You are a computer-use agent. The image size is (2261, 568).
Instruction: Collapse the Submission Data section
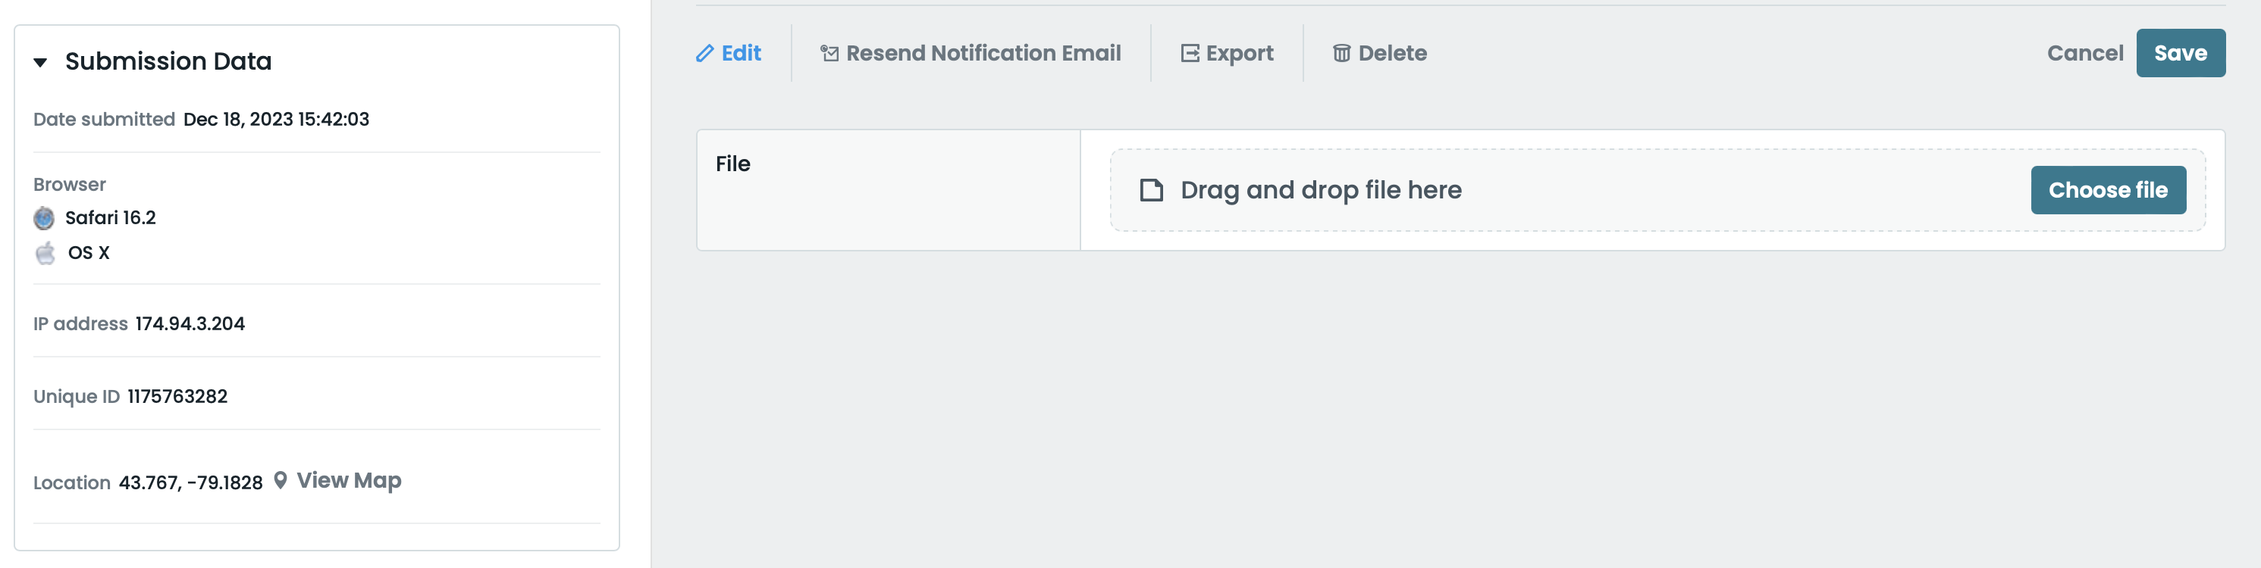click(39, 61)
